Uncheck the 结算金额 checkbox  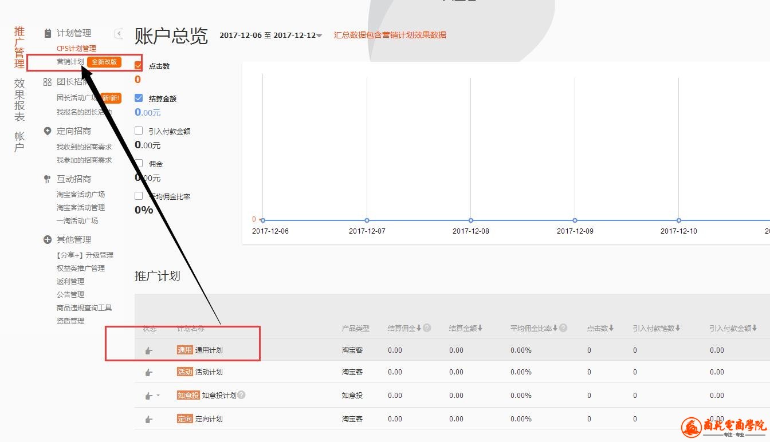139,98
